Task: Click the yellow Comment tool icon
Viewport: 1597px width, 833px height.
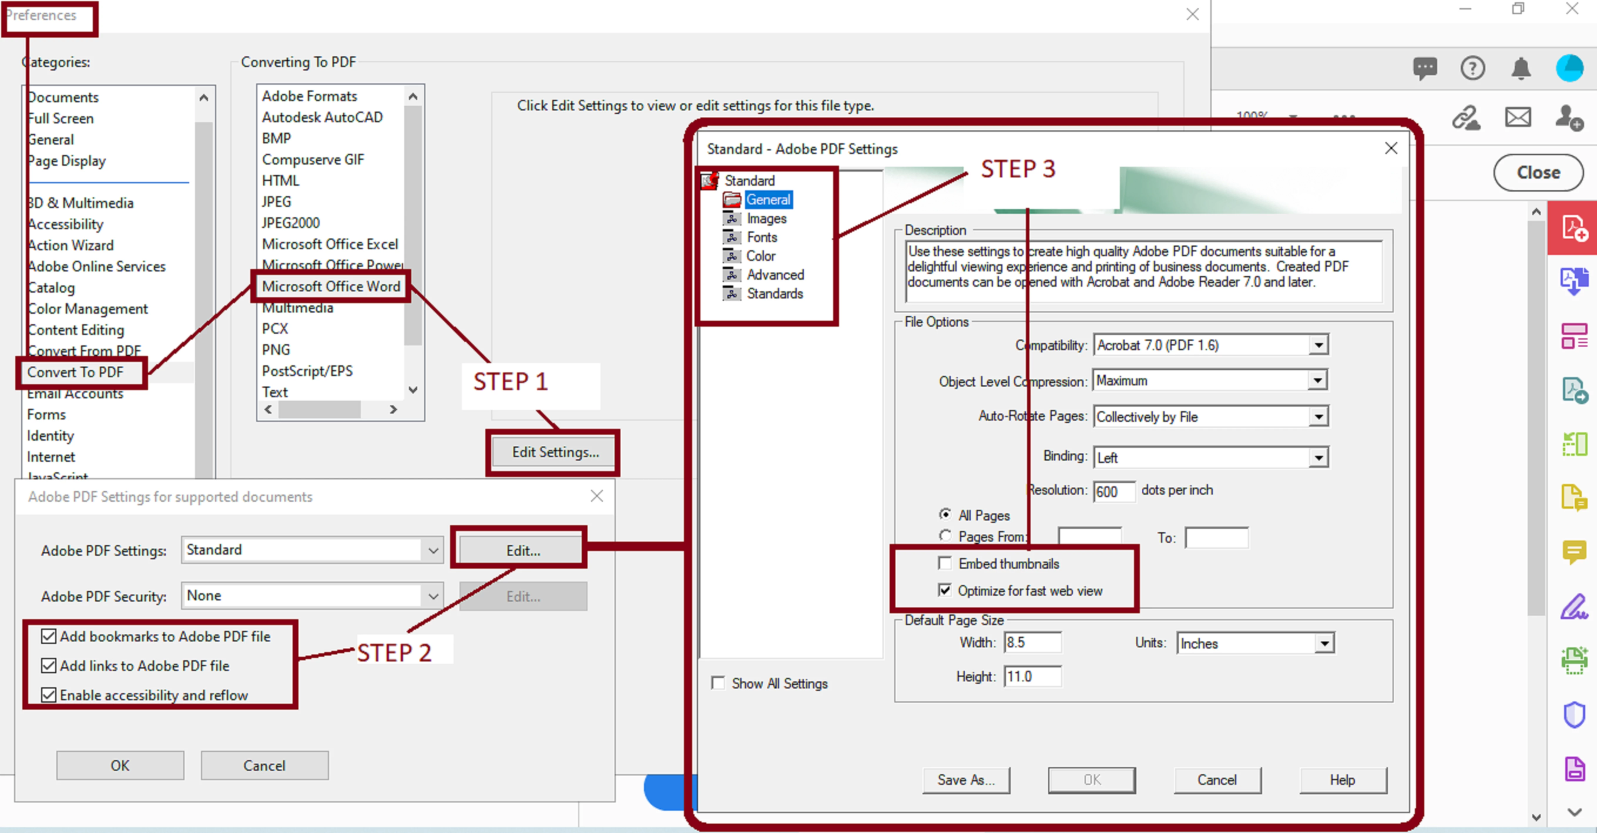Action: 1574,552
